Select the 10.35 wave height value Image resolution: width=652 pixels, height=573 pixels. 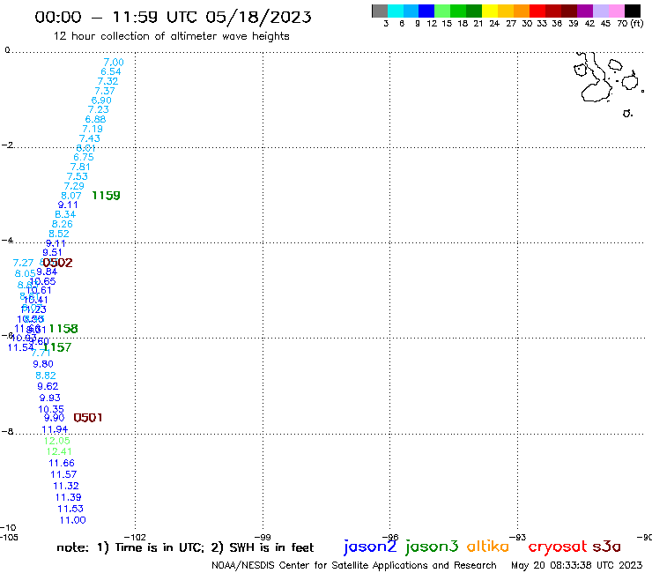click(x=51, y=409)
